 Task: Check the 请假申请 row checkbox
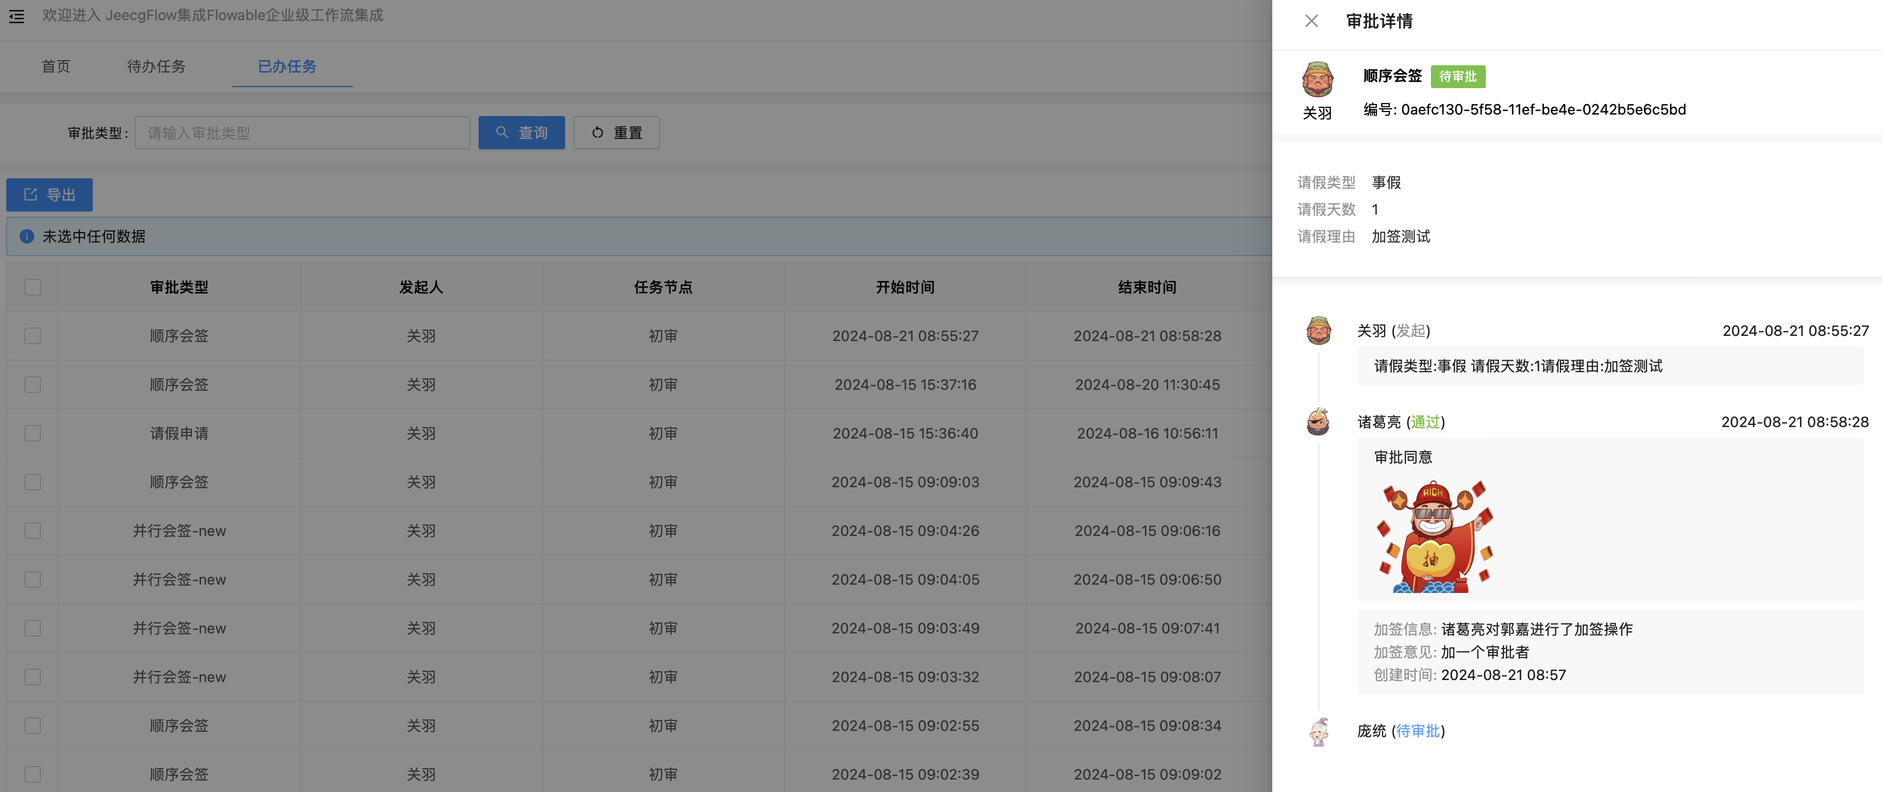pyautogui.click(x=32, y=433)
